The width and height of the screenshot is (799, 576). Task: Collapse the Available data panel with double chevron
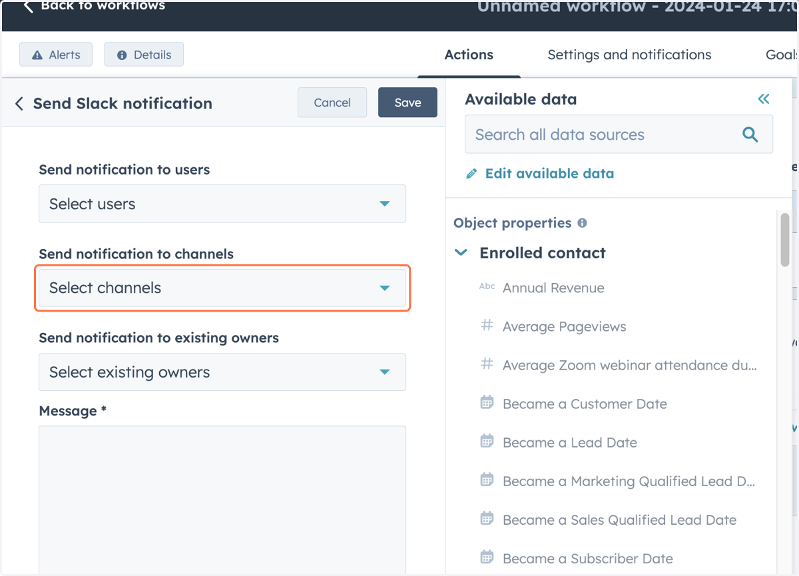click(x=764, y=99)
